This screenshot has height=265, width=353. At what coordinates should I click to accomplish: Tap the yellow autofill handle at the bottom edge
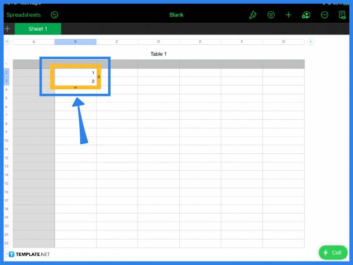pyautogui.click(x=75, y=87)
